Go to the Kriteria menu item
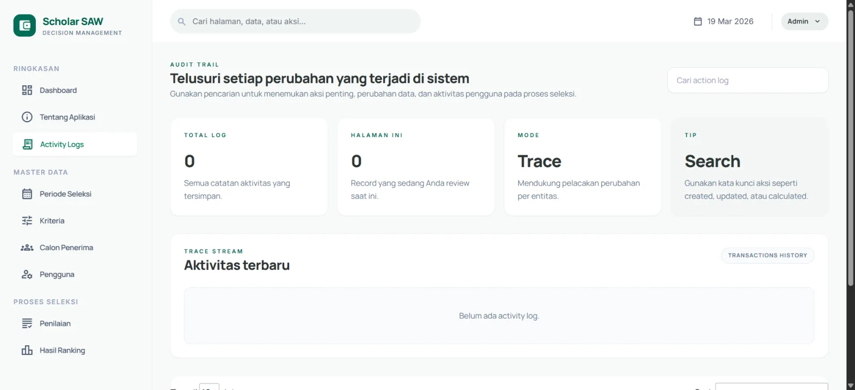Image resolution: width=855 pixels, height=390 pixels. point(52,221)
